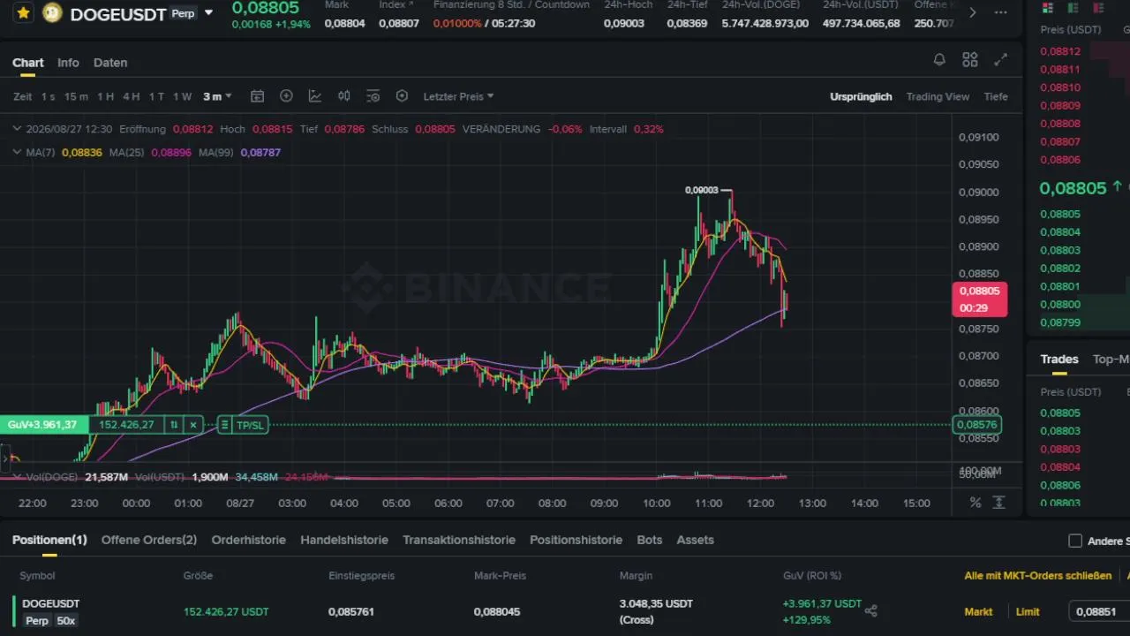The width and height of the screenshot is (1130, 636).
Task: Collapse the Vol(DOGE) indicator chevron
Action: (17, 477)
